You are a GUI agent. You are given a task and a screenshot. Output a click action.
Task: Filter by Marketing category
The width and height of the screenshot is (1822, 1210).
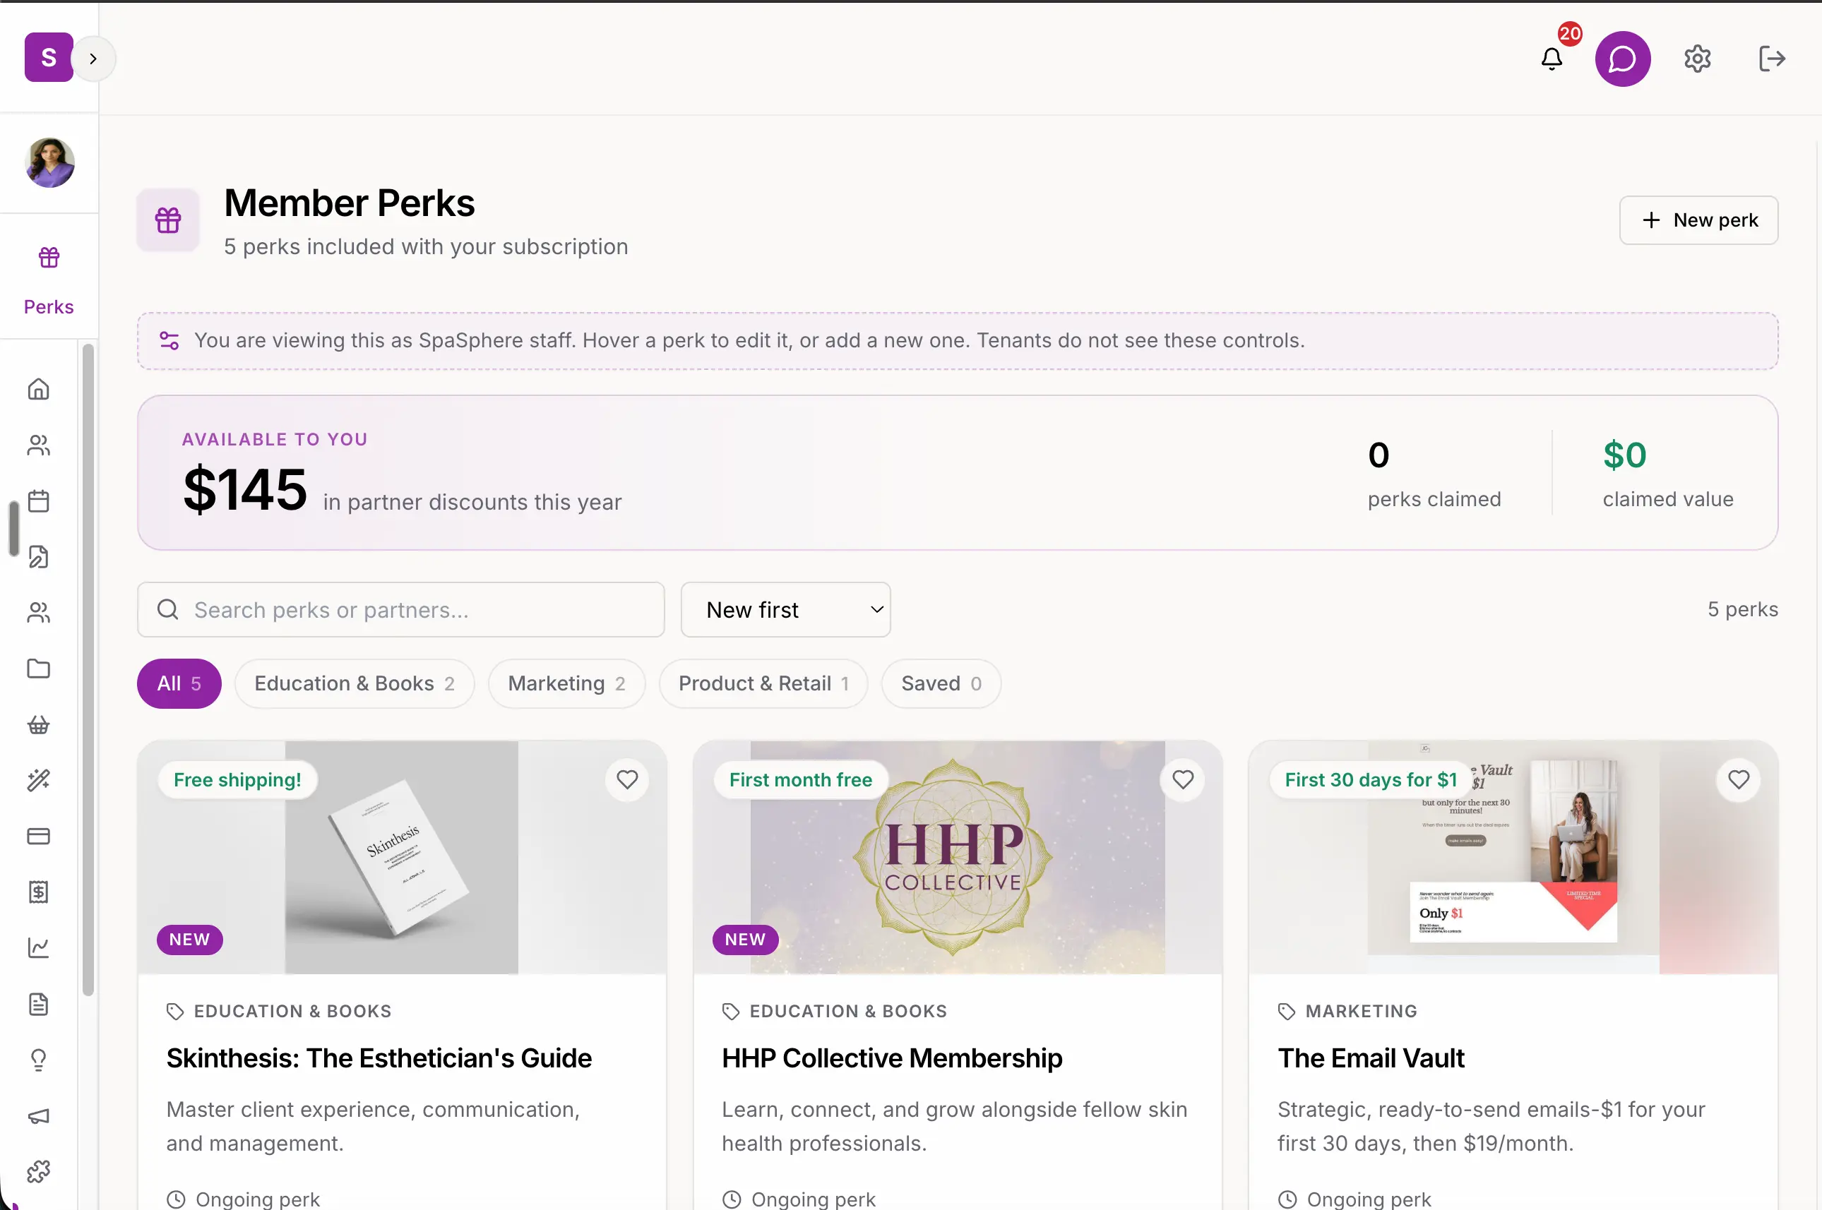tap(566, 683)
